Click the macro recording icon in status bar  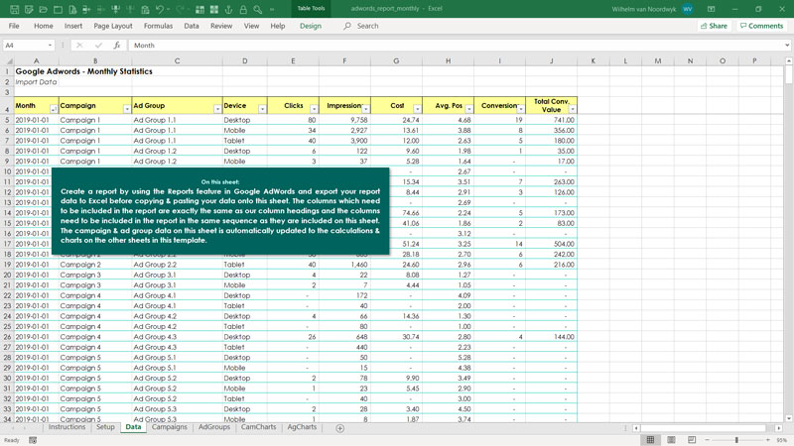coord(33,440)
